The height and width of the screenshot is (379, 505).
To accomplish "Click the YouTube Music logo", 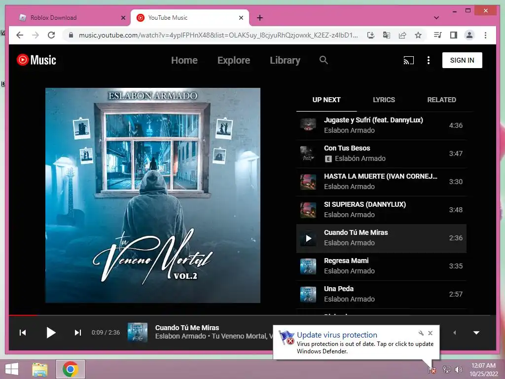I will point(36,60).
